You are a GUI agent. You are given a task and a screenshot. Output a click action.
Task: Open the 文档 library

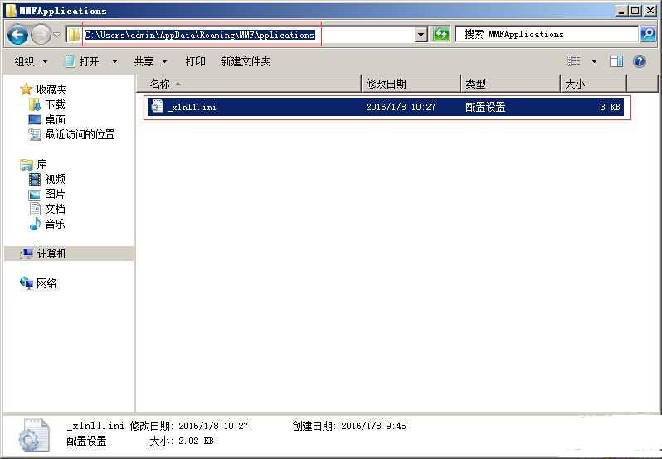(55, 209)
